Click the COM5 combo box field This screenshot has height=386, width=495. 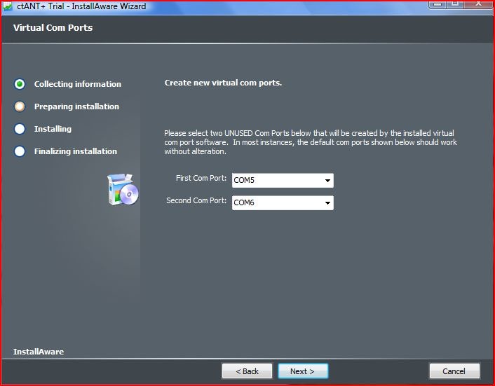point(283,180)
